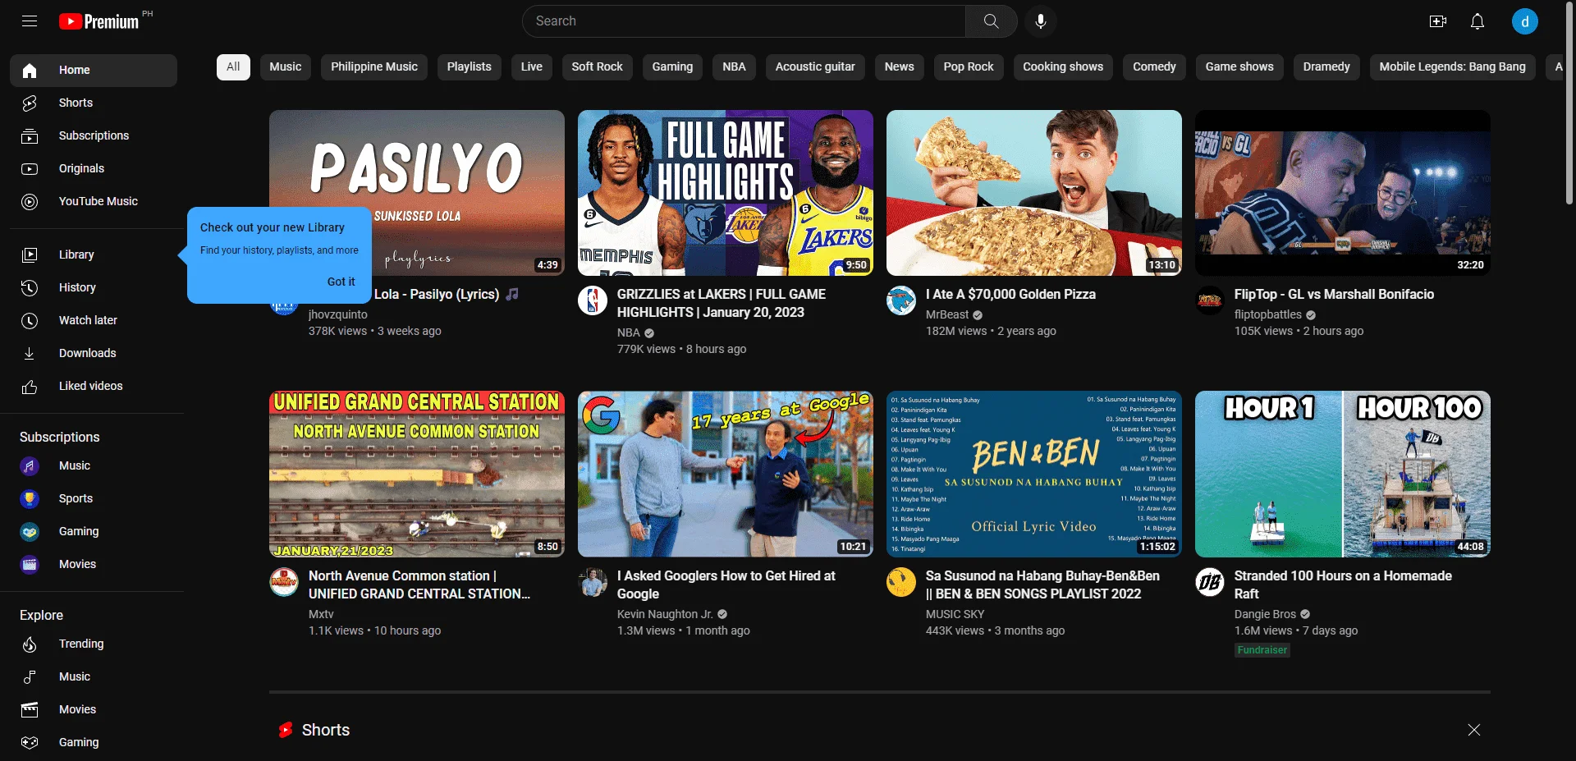Select the Game shows filter chip
This screenshot has height=761, width=1576.
[1239, 67]
